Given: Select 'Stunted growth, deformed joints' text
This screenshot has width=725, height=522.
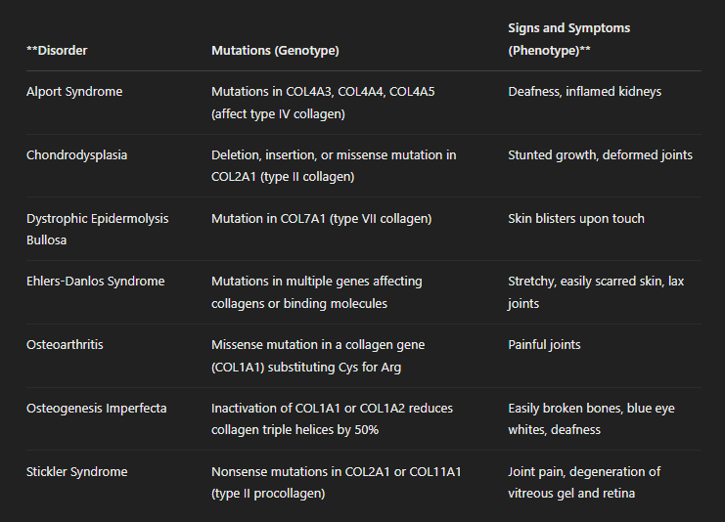Looking at the screenshot, I should 600,155.
